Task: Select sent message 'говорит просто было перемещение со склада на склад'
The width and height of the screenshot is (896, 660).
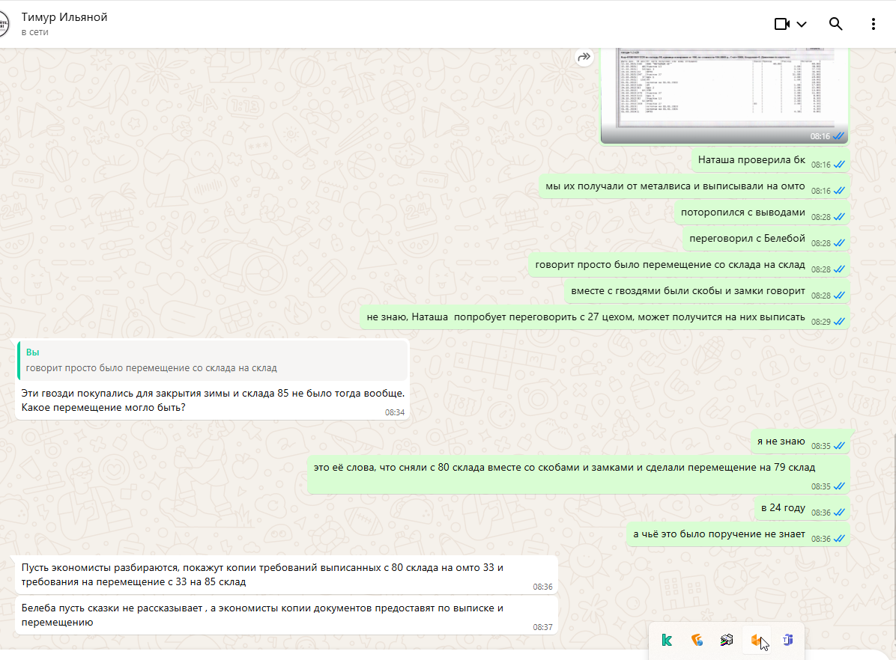Action: click(x=688, y=266)
